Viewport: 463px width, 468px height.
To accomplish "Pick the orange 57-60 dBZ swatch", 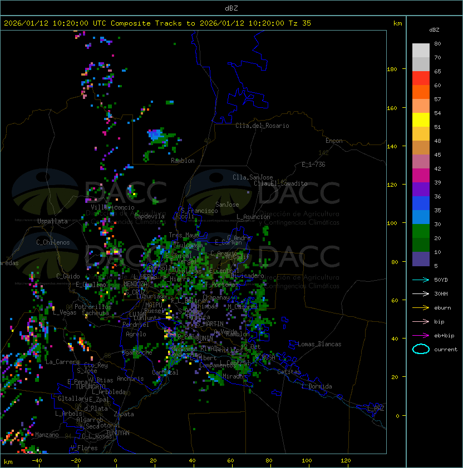I will 421,92.
